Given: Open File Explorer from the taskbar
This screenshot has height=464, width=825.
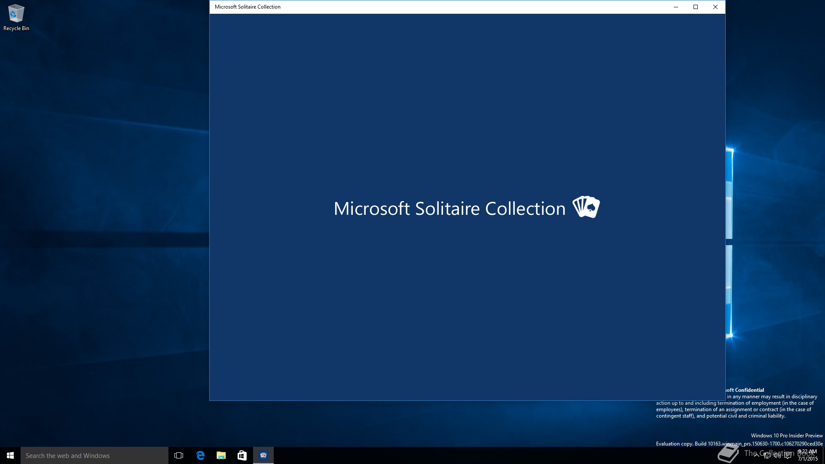Looking at the screenshot, I should pos(221,455).
